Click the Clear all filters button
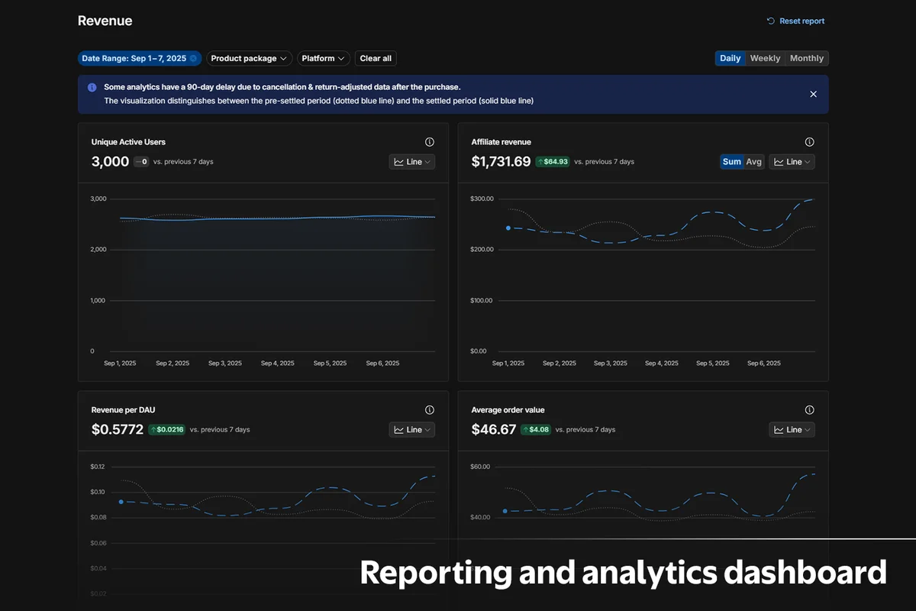Viewport: 916px width, 611px height. (376, 59)
